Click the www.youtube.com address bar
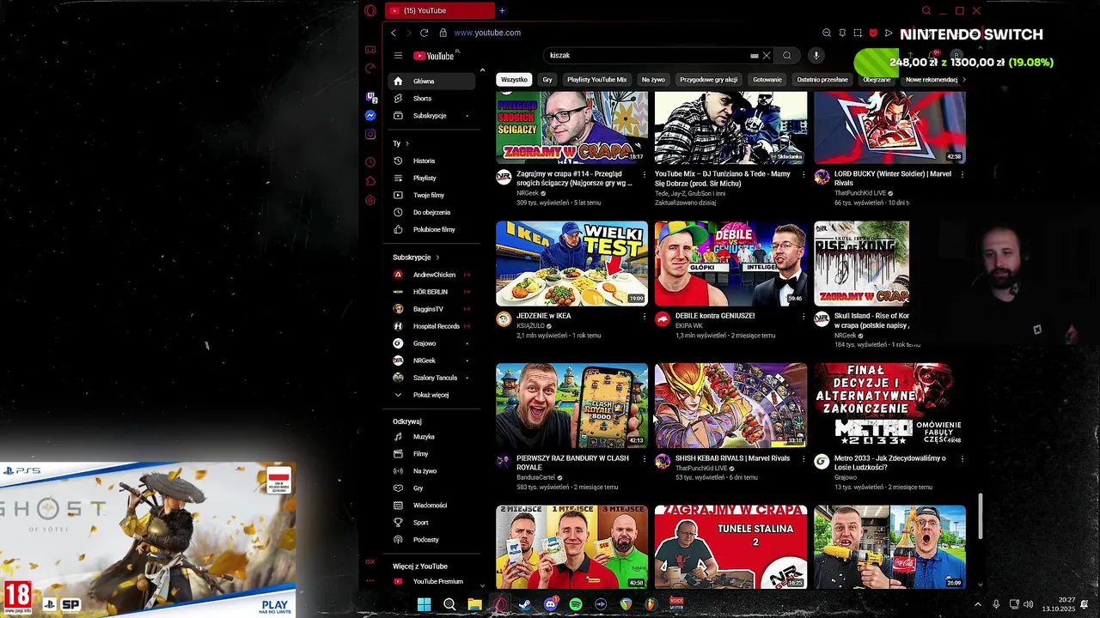This screenshot has height=618, width=1100. tap(487, 33)
